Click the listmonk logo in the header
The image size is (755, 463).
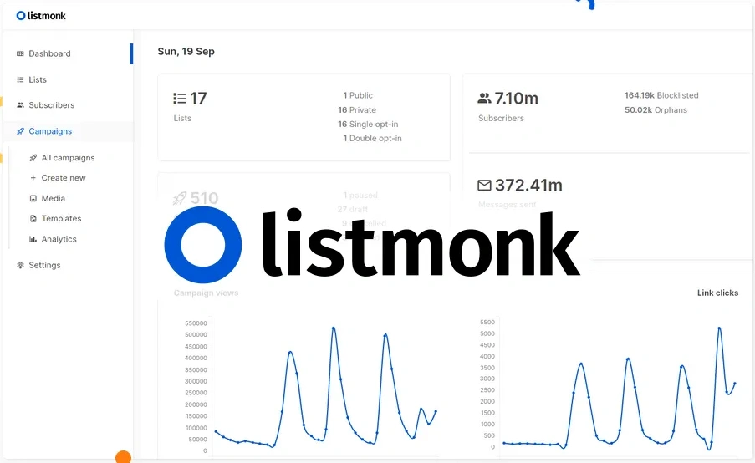pos(41,15)
